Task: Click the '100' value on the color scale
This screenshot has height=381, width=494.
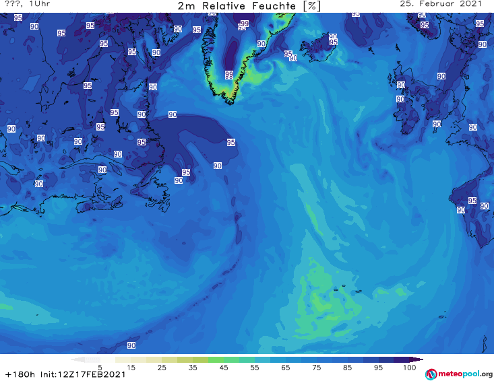Action: pos(410,368)
